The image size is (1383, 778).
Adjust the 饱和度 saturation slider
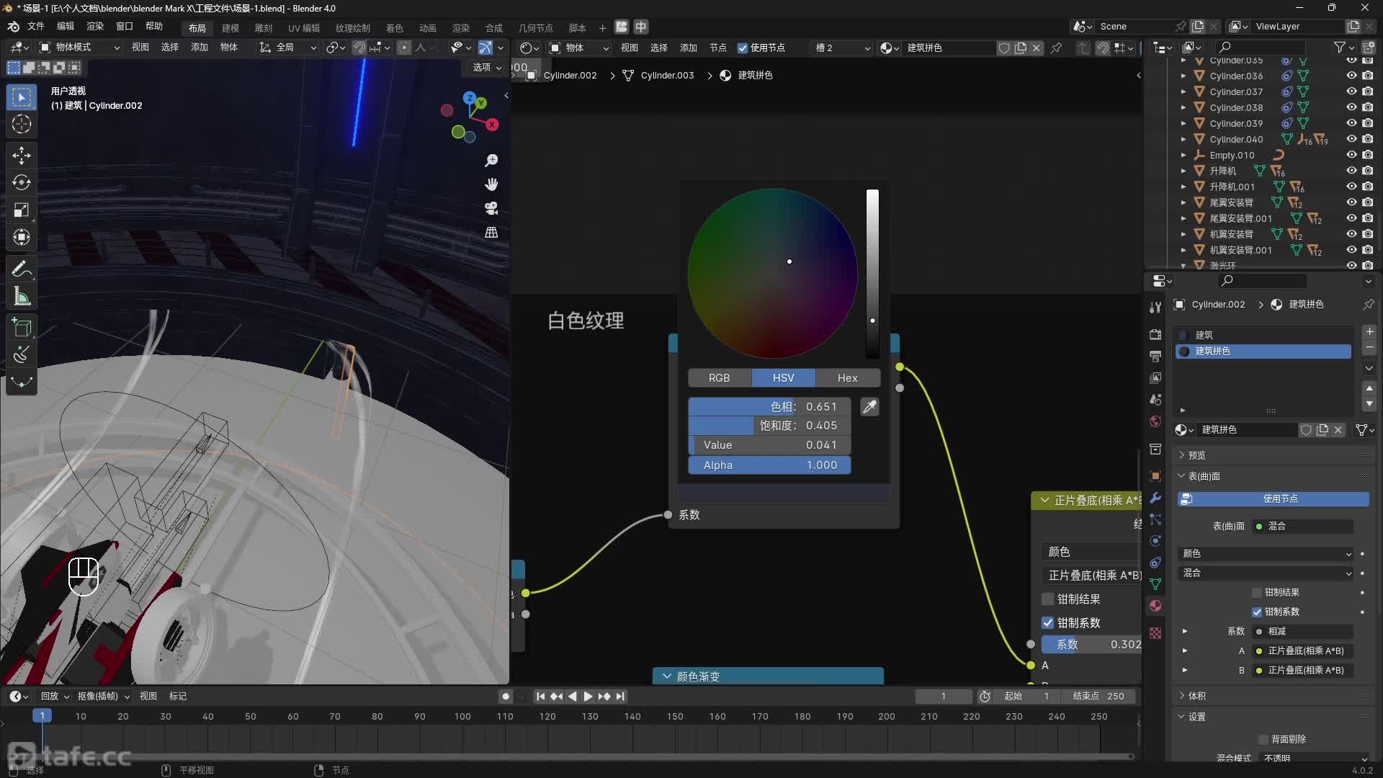(769, 426)
